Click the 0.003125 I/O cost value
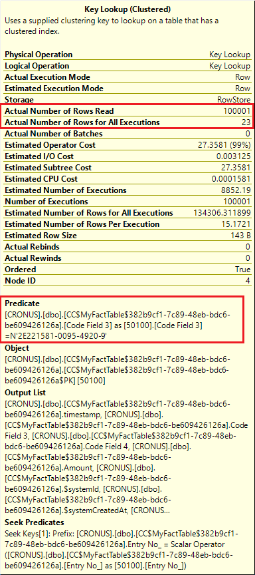255x575 pixels. click(233, 156)
